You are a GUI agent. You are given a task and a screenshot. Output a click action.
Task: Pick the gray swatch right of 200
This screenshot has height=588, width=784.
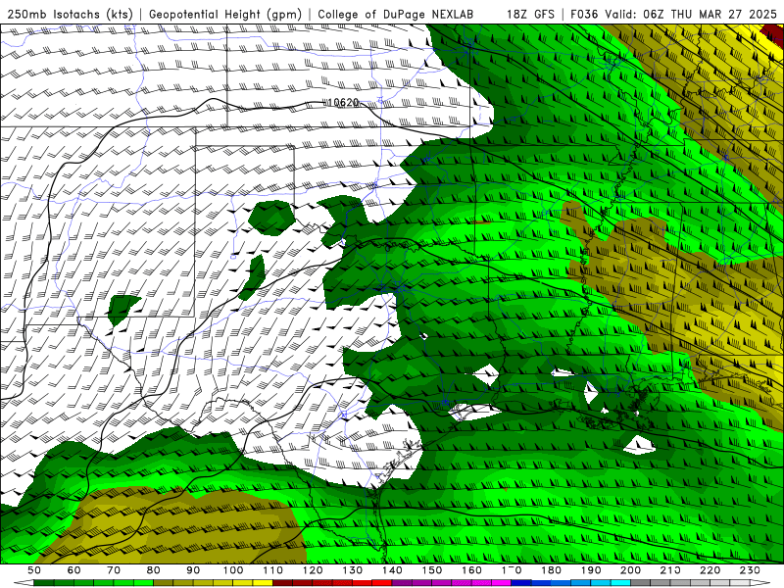click(x=641, y=583)
